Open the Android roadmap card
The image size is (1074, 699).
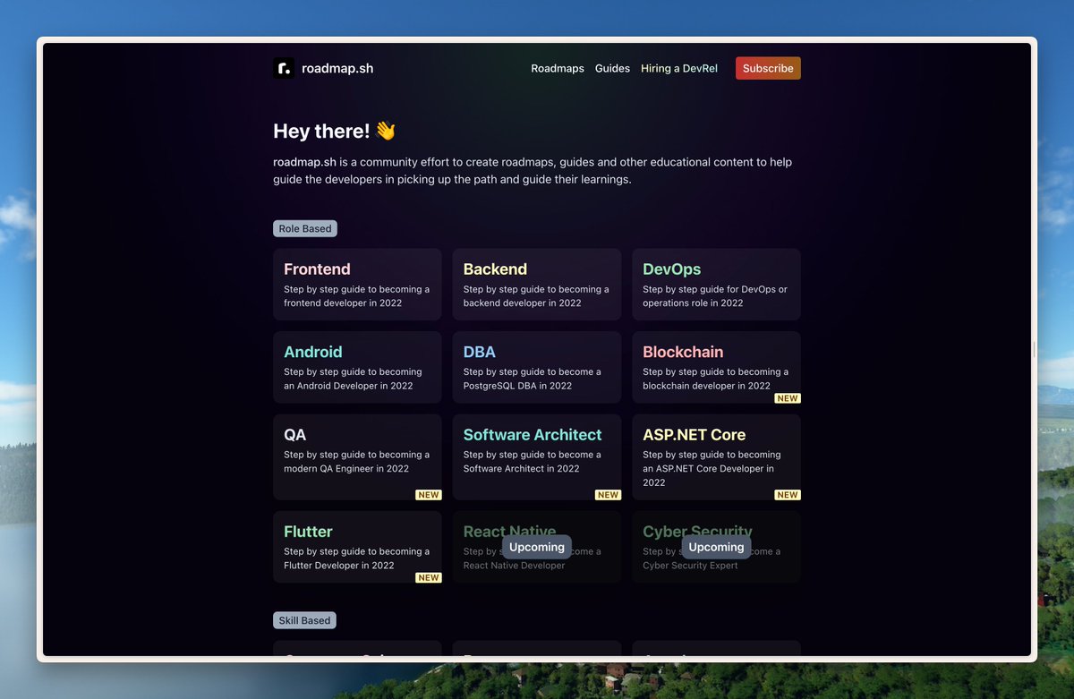357,367
